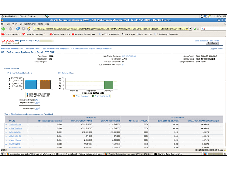
Task: Open the Help menu
Action: tap(47, 24)
